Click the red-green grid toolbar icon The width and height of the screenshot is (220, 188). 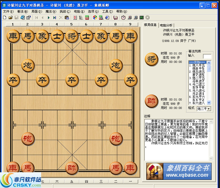87,18
